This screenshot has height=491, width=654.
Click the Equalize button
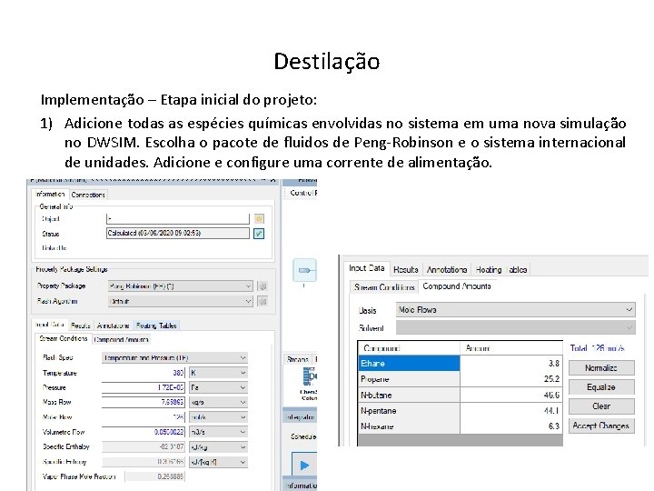(601, 387)
